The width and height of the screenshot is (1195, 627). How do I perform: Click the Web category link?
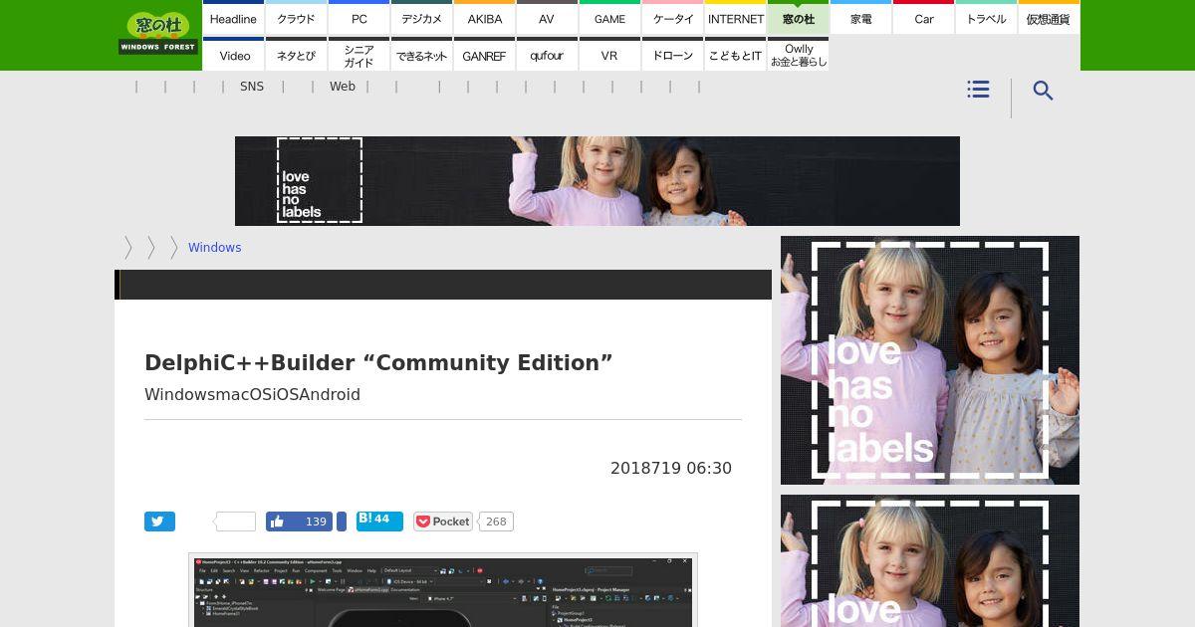click(343, 87)
